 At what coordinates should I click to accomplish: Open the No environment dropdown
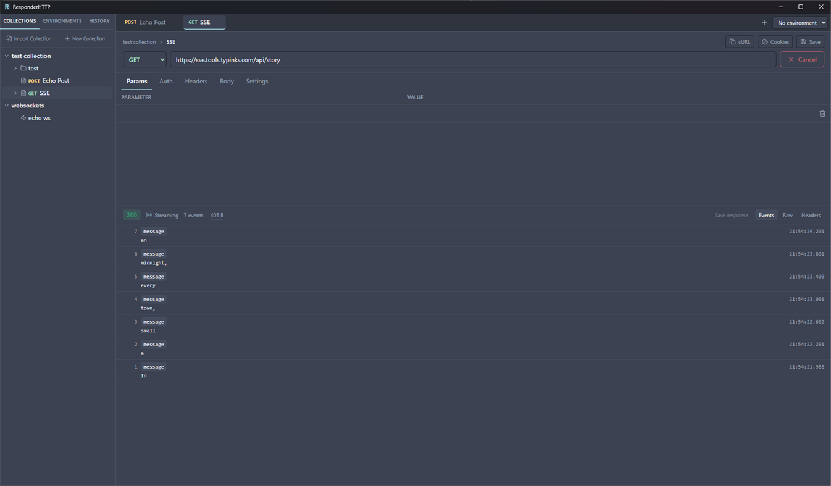click(x=801, y=23)
